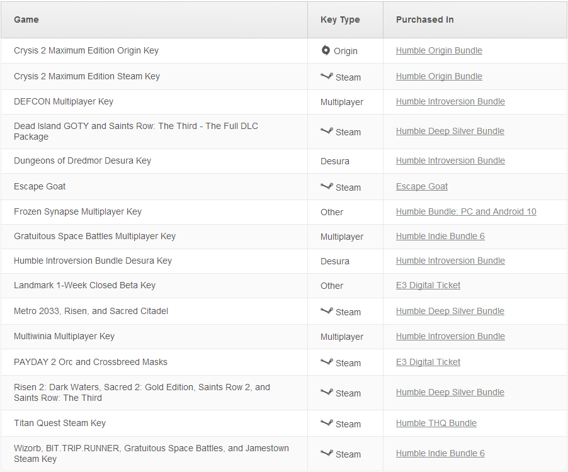This screenshot has height=472, width=568.
Task: Click Steam icon in Risen 2: Dark Waters row
Action: [327, 392]
